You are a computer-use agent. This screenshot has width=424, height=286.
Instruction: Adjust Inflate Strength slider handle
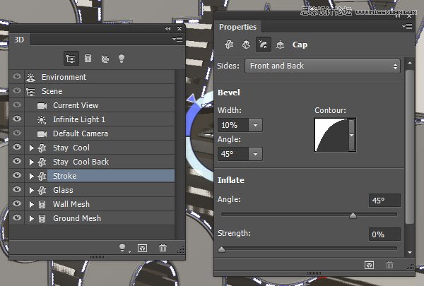tap(221, 249)
